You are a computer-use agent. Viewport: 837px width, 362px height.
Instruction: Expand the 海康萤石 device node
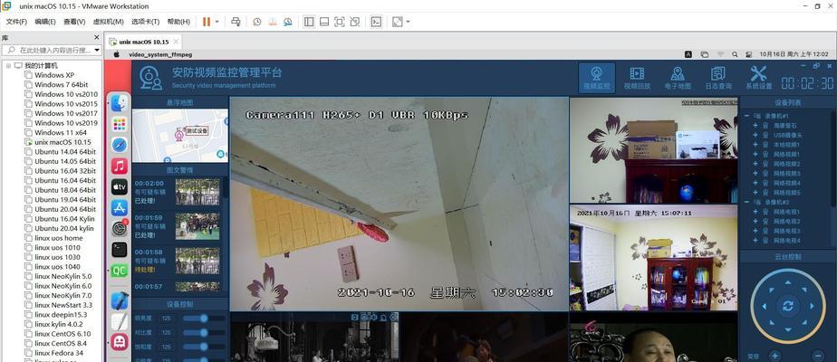point(755,125)
